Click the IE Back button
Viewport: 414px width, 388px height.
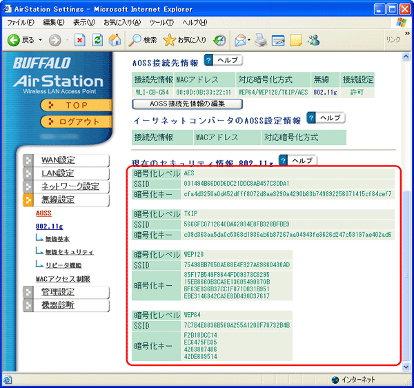click(x=21, y=40)
